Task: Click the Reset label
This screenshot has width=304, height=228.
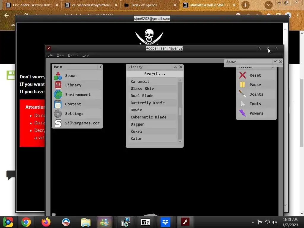Action: coord(255,75)
